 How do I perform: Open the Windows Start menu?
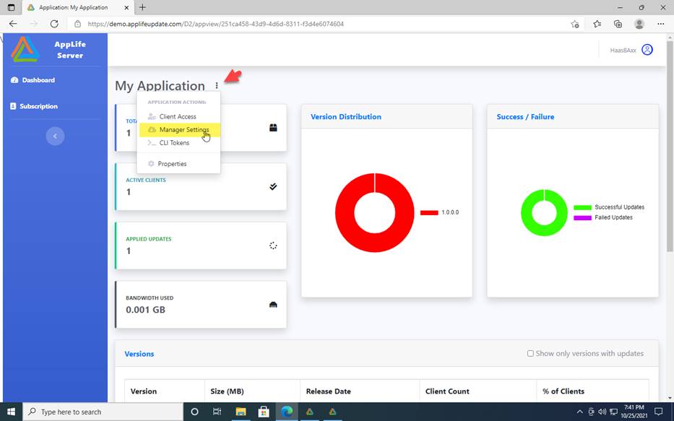11,412
